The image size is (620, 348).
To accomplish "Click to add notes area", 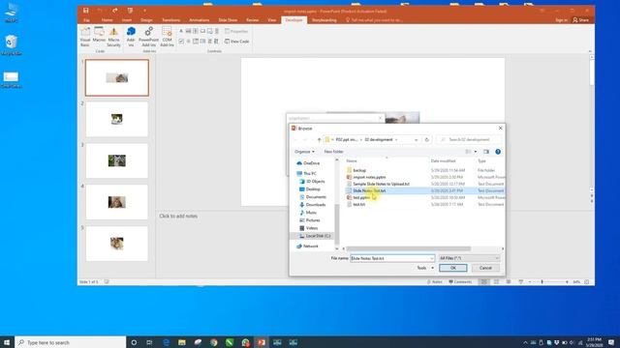I will pos(178,216).
